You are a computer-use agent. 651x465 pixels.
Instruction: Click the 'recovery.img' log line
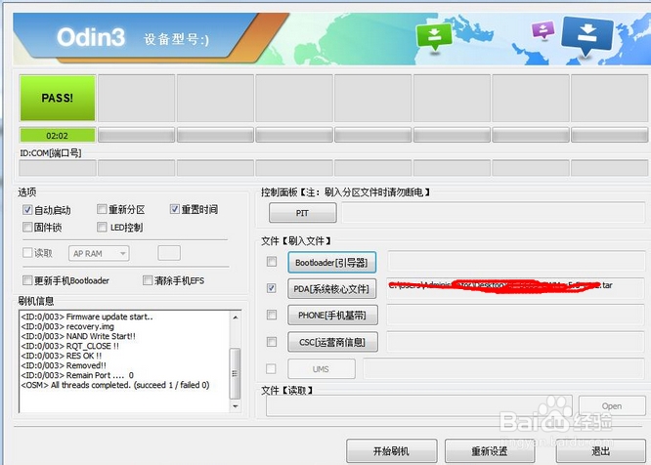pyautogui.click(x=67, y=326)
